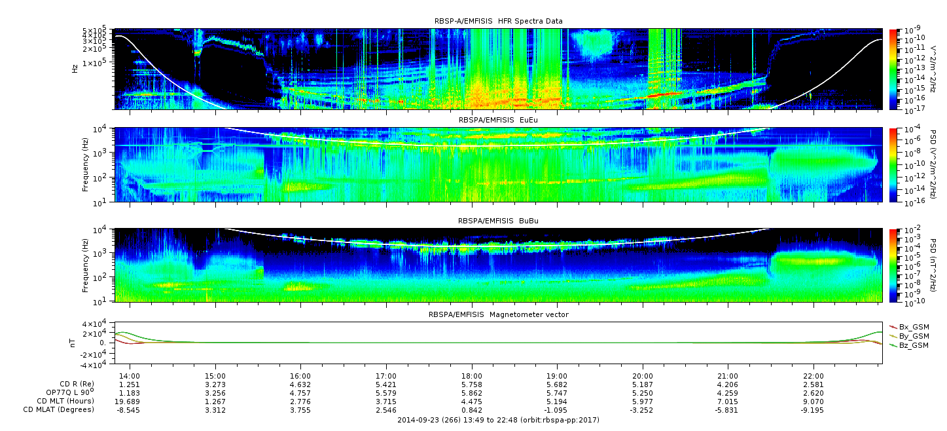Click the OP77Q L 90° row label
947x431 pixels.
tap(67, 392)
